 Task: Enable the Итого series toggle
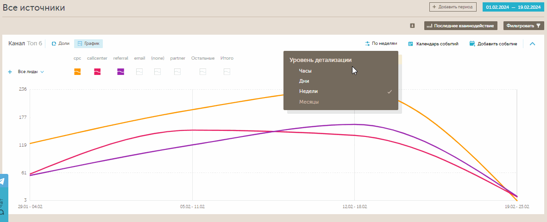(227, 72)
